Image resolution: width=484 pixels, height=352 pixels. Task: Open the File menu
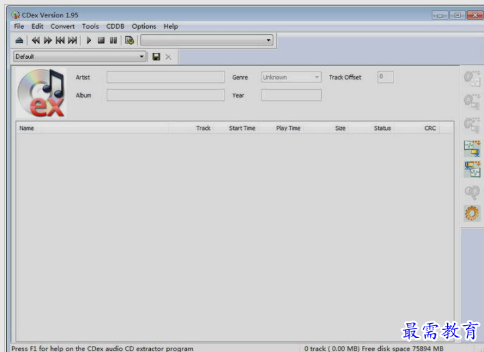[x=19, y=27]
